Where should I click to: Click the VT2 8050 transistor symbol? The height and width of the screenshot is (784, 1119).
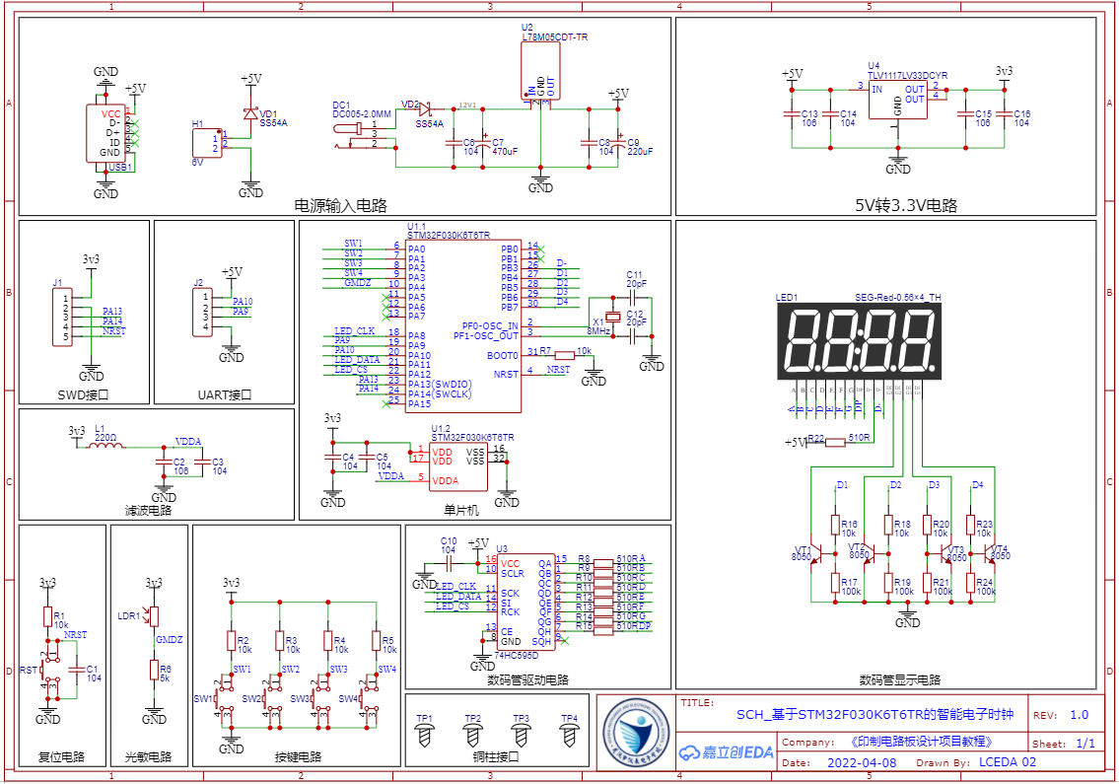click(x=872, y=553)
